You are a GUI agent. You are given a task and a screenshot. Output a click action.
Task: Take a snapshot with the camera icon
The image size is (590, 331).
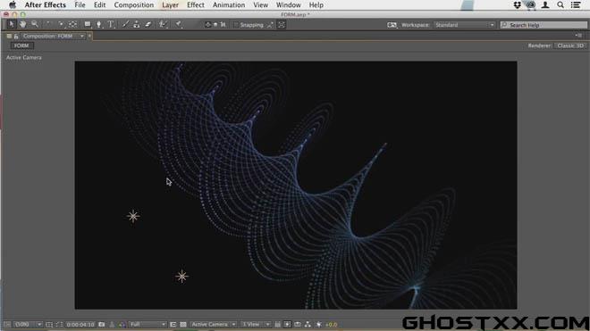[102, 325]
